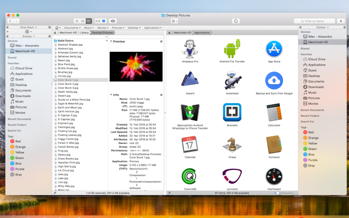Open Desktop menu in favorites bar
Screen dimensions: 349x218
pyautogui.click(x=134, y=28)
